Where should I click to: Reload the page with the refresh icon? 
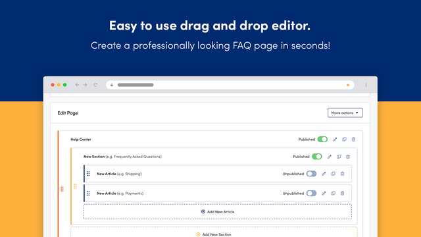[x=95, y=85]
